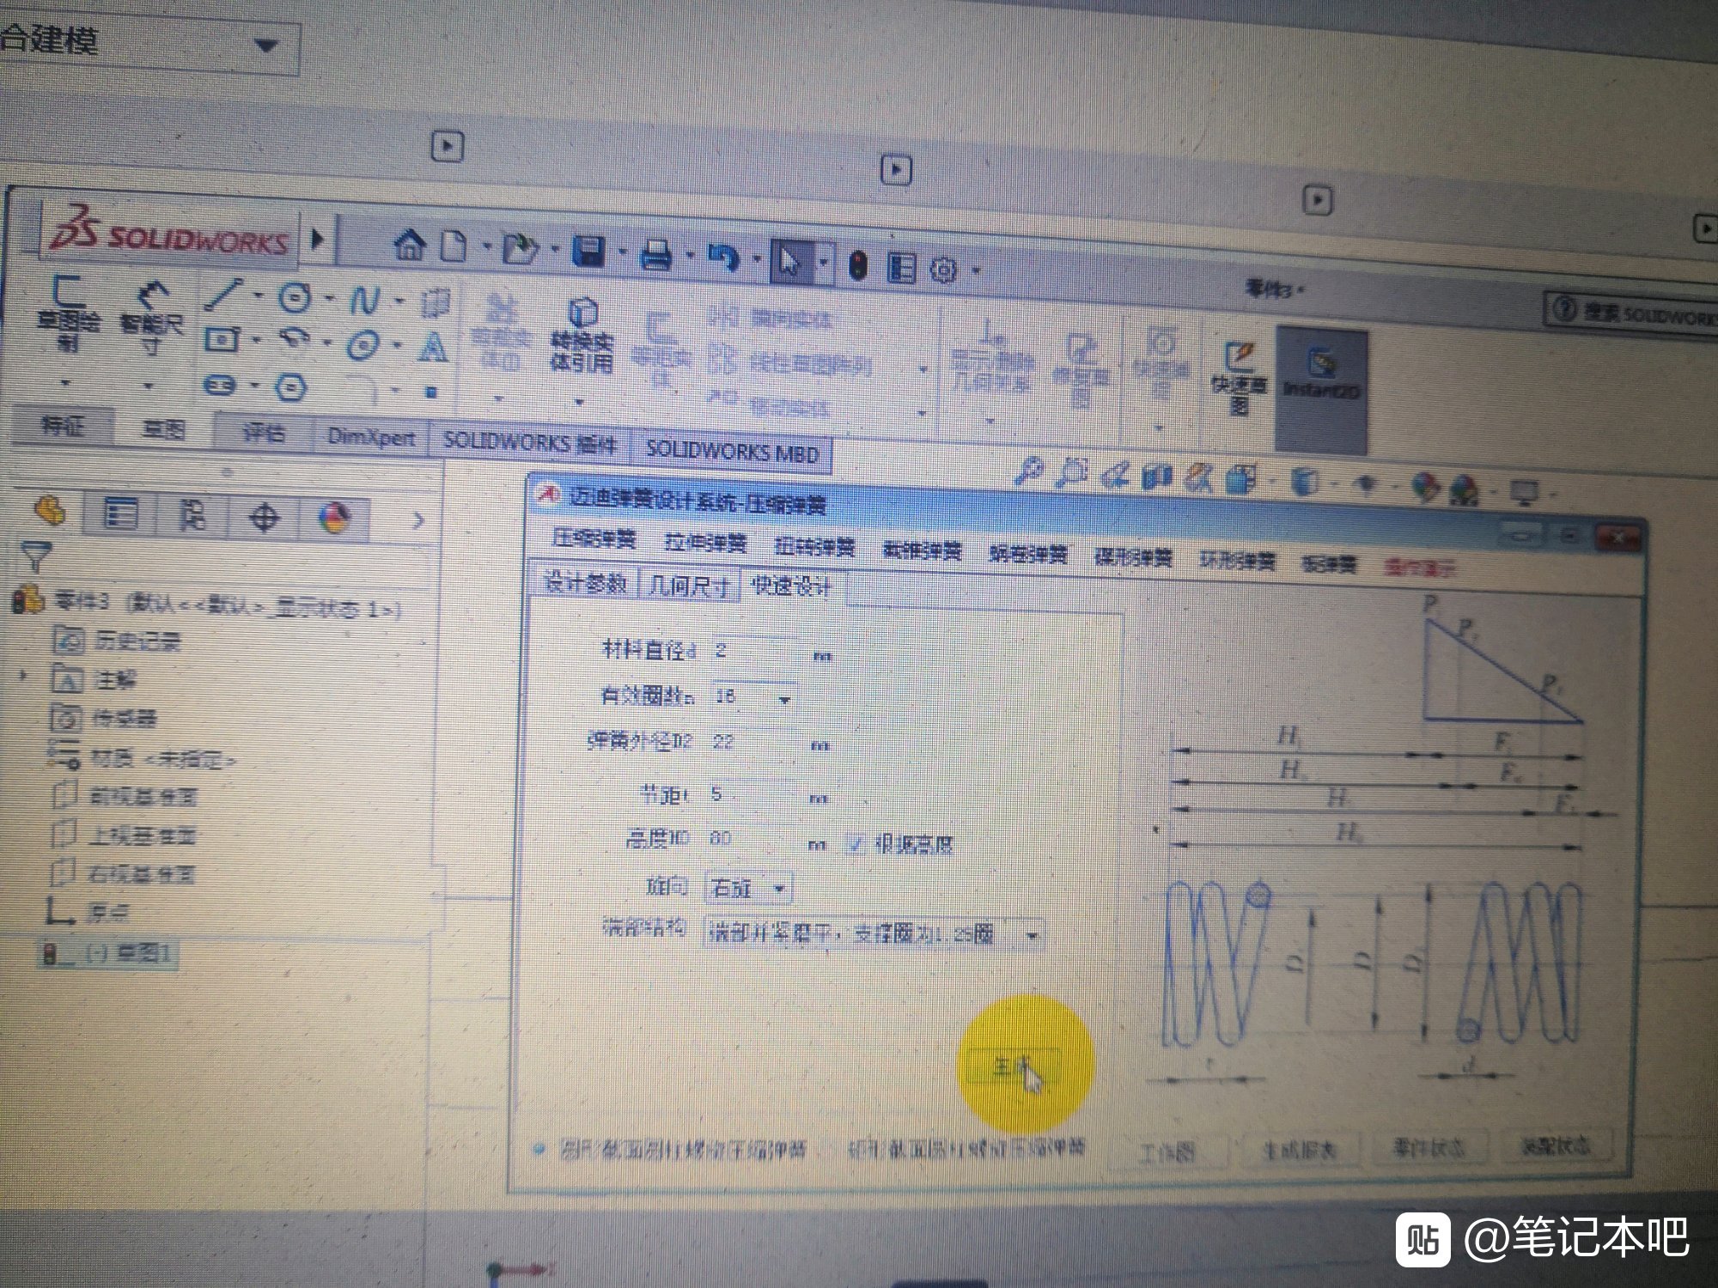Open the DimXpertManager crosshair tab icon

pyautogui.click(x=263, y=518)
